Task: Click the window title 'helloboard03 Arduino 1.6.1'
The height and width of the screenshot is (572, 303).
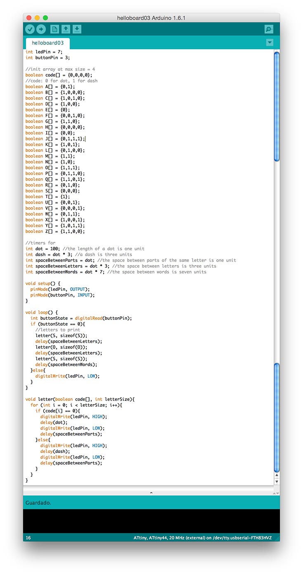Action: coord(151,18)
